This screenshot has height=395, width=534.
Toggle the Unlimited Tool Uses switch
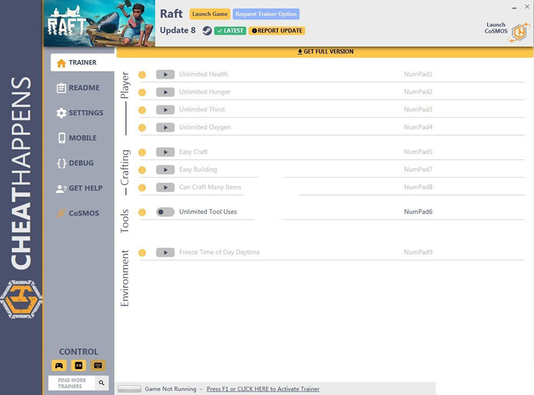pos(165,212)
